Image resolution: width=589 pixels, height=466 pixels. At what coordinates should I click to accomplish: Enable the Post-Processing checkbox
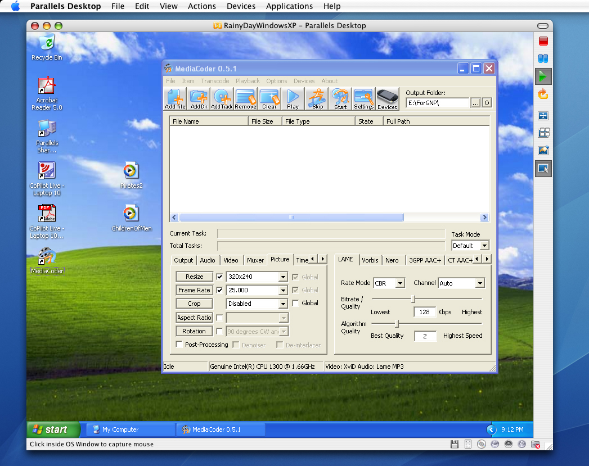pyautogui.click(x=179, y=345)
